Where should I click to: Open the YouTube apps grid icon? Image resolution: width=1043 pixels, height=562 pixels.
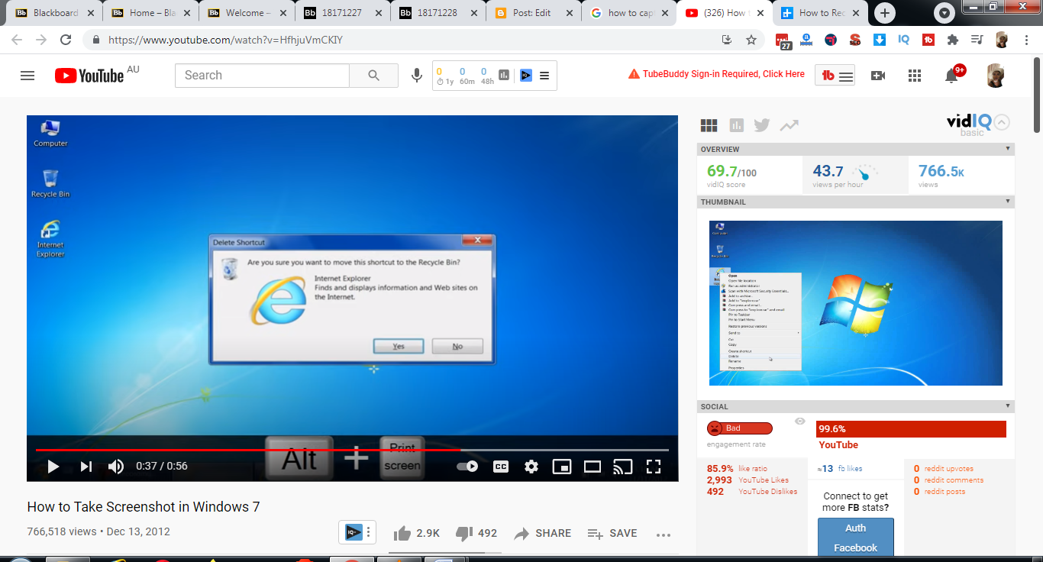(x=915, y=76)
